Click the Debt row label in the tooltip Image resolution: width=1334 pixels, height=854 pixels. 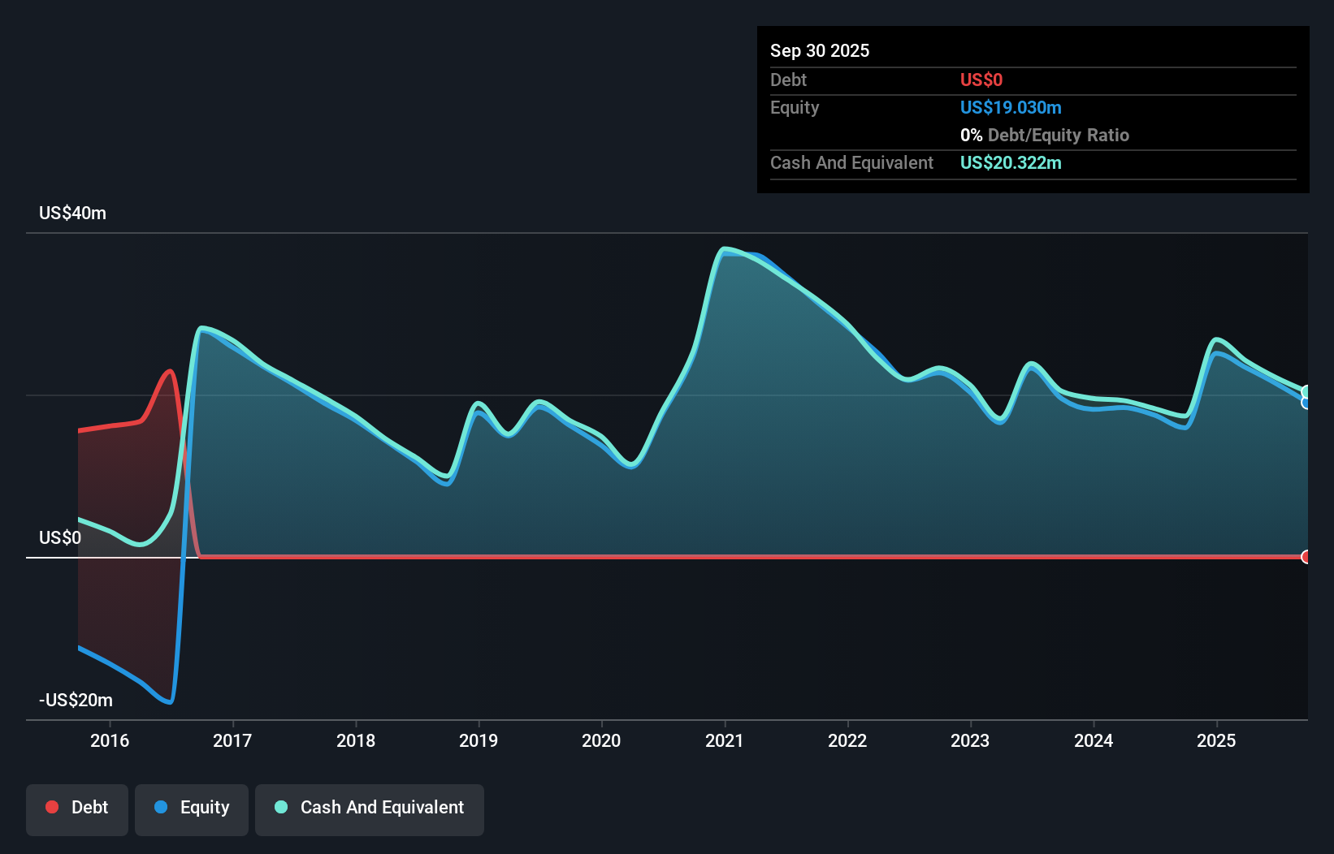[x=788, y=80]
